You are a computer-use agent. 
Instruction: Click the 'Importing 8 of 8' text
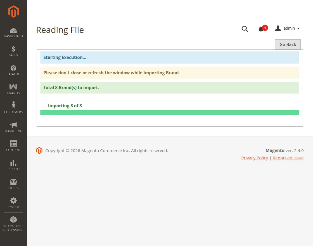tap(65, 106)
